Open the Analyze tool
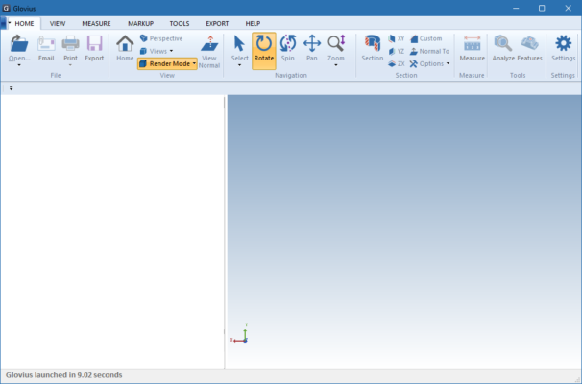The height and width of the screenshot is (384, 582). [x=503, y=43]
